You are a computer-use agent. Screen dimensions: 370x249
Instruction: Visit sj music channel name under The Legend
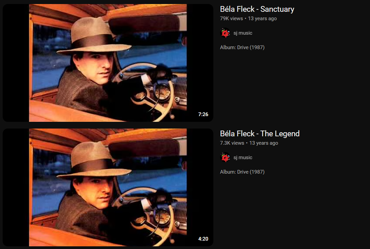tap(243, 157)
